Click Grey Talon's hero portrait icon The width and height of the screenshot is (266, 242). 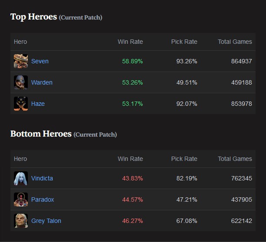point(21,221)
